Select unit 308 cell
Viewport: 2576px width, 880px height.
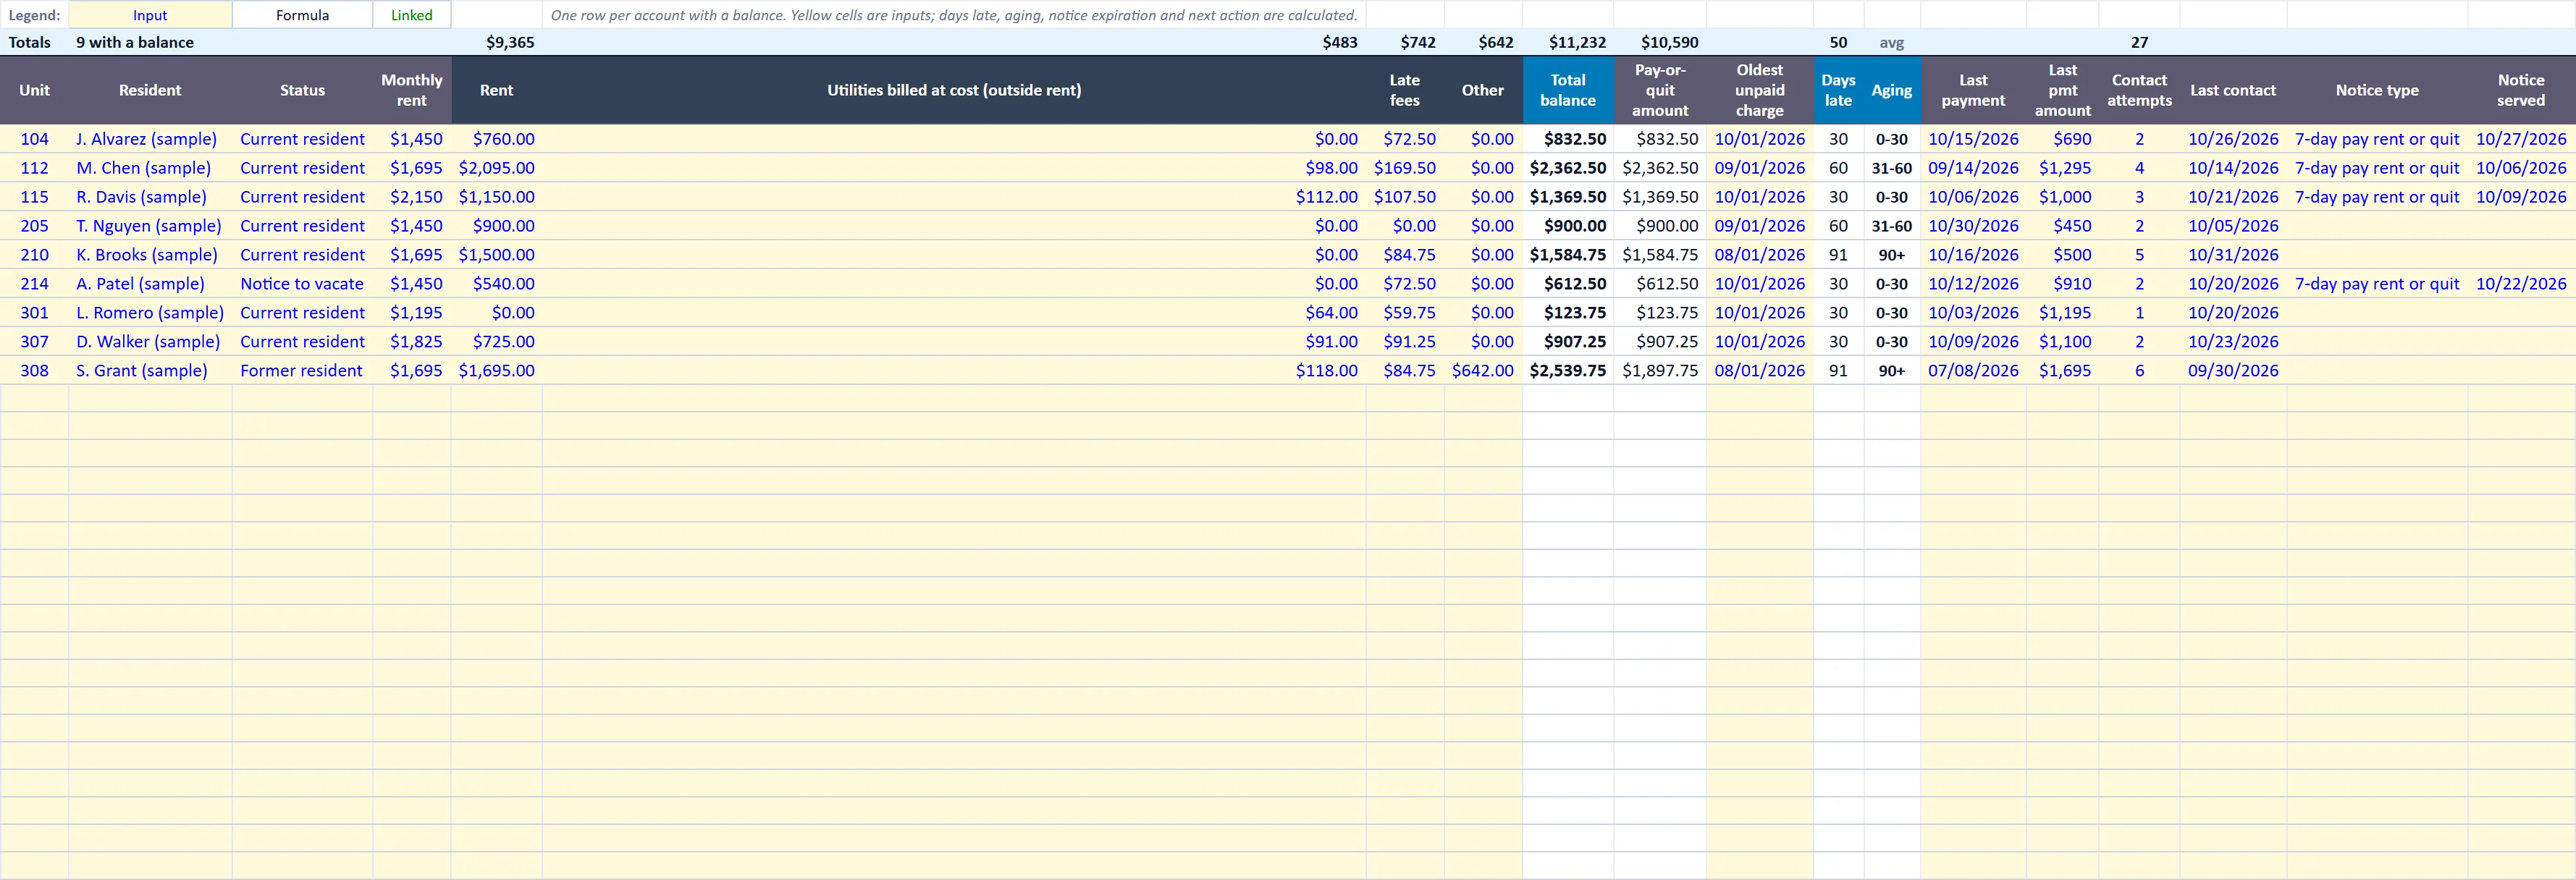pyautogui.click(x=34, y=371)
